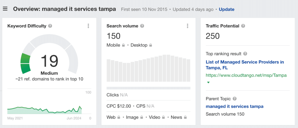Click the May 2021 axis label

click(15, 118)
